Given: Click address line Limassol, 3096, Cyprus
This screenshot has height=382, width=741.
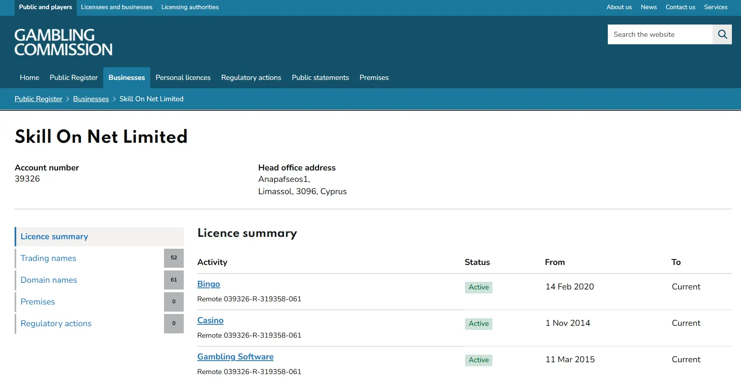Looking at the screenshot, I should click(x=302, y=191).
